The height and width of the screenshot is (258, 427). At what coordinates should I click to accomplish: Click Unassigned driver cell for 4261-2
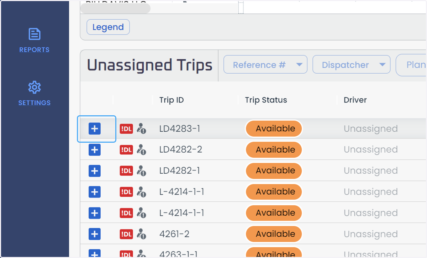(x=370, y=234)
